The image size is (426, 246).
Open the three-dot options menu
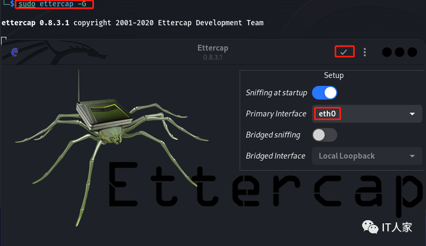pos(365,52)
